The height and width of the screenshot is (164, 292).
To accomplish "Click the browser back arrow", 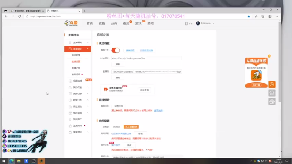I will (6, 16).
